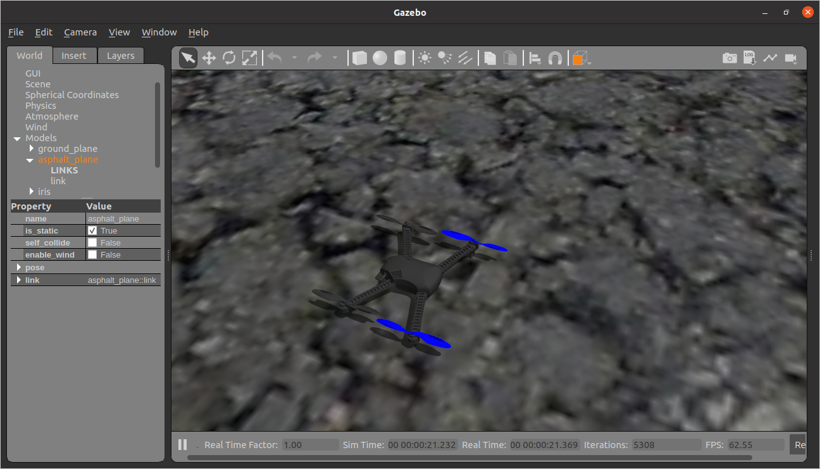Insert a cylinder shape
The width and height of the screenshot is (820, 469).
click(400, 58)
